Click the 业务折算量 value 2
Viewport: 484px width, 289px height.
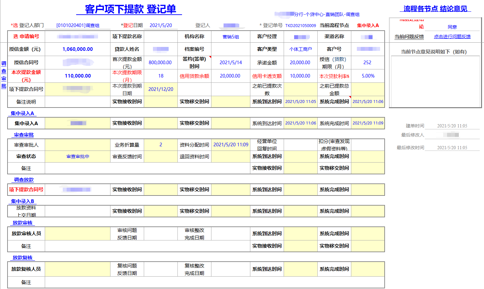pos(161,145)
